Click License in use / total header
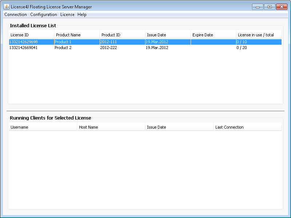The width and height of the screenshot is (291, 218). click(259, 35)
